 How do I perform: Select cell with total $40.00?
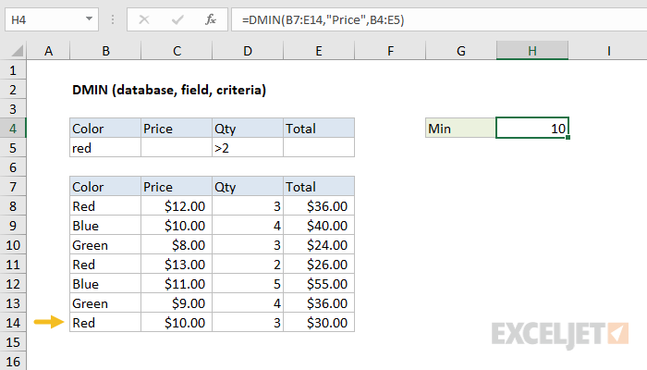[319, 226]
